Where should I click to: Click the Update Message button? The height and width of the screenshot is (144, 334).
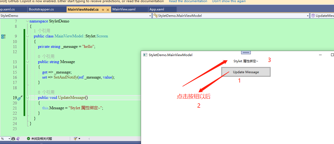246,72
